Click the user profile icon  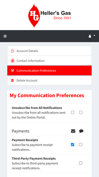coord(90,36)
